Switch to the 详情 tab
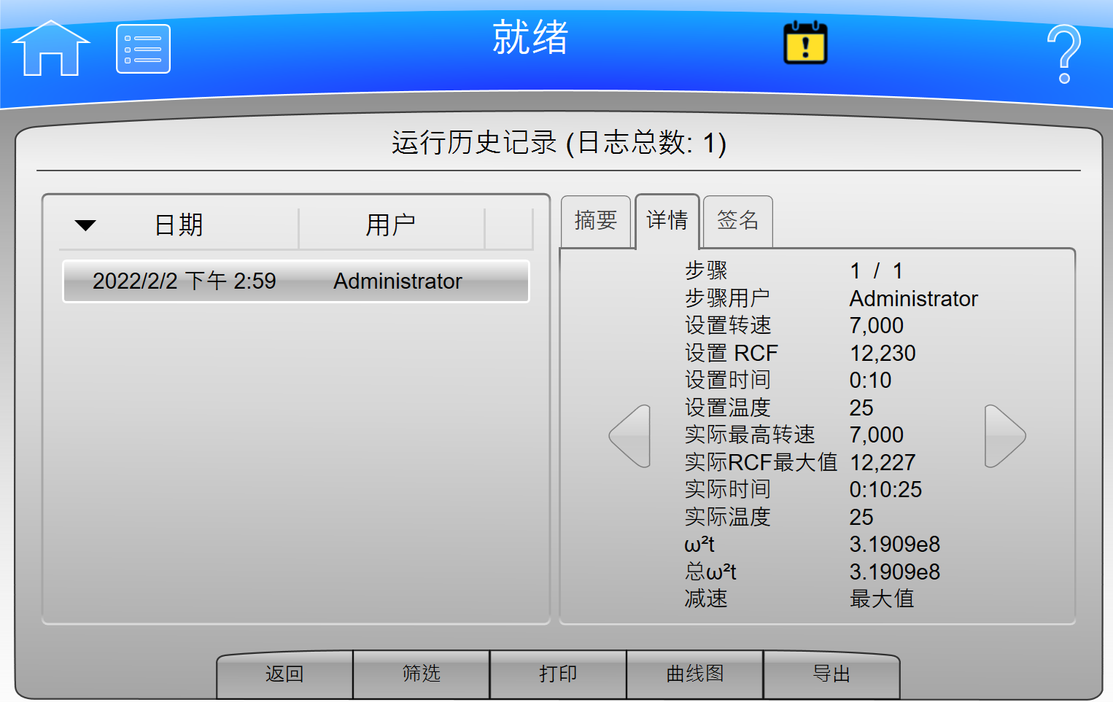This screenshot has width=1113, height=702. pos(667,221)
